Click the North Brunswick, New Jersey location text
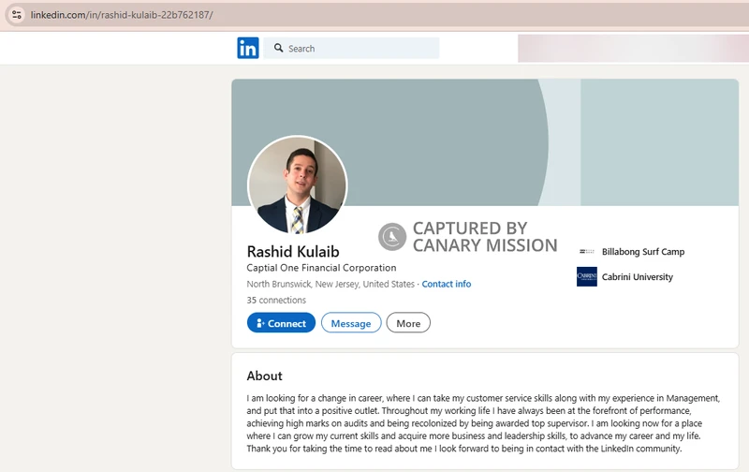This screenshot has width=749, height=472. tap(330, 284)
